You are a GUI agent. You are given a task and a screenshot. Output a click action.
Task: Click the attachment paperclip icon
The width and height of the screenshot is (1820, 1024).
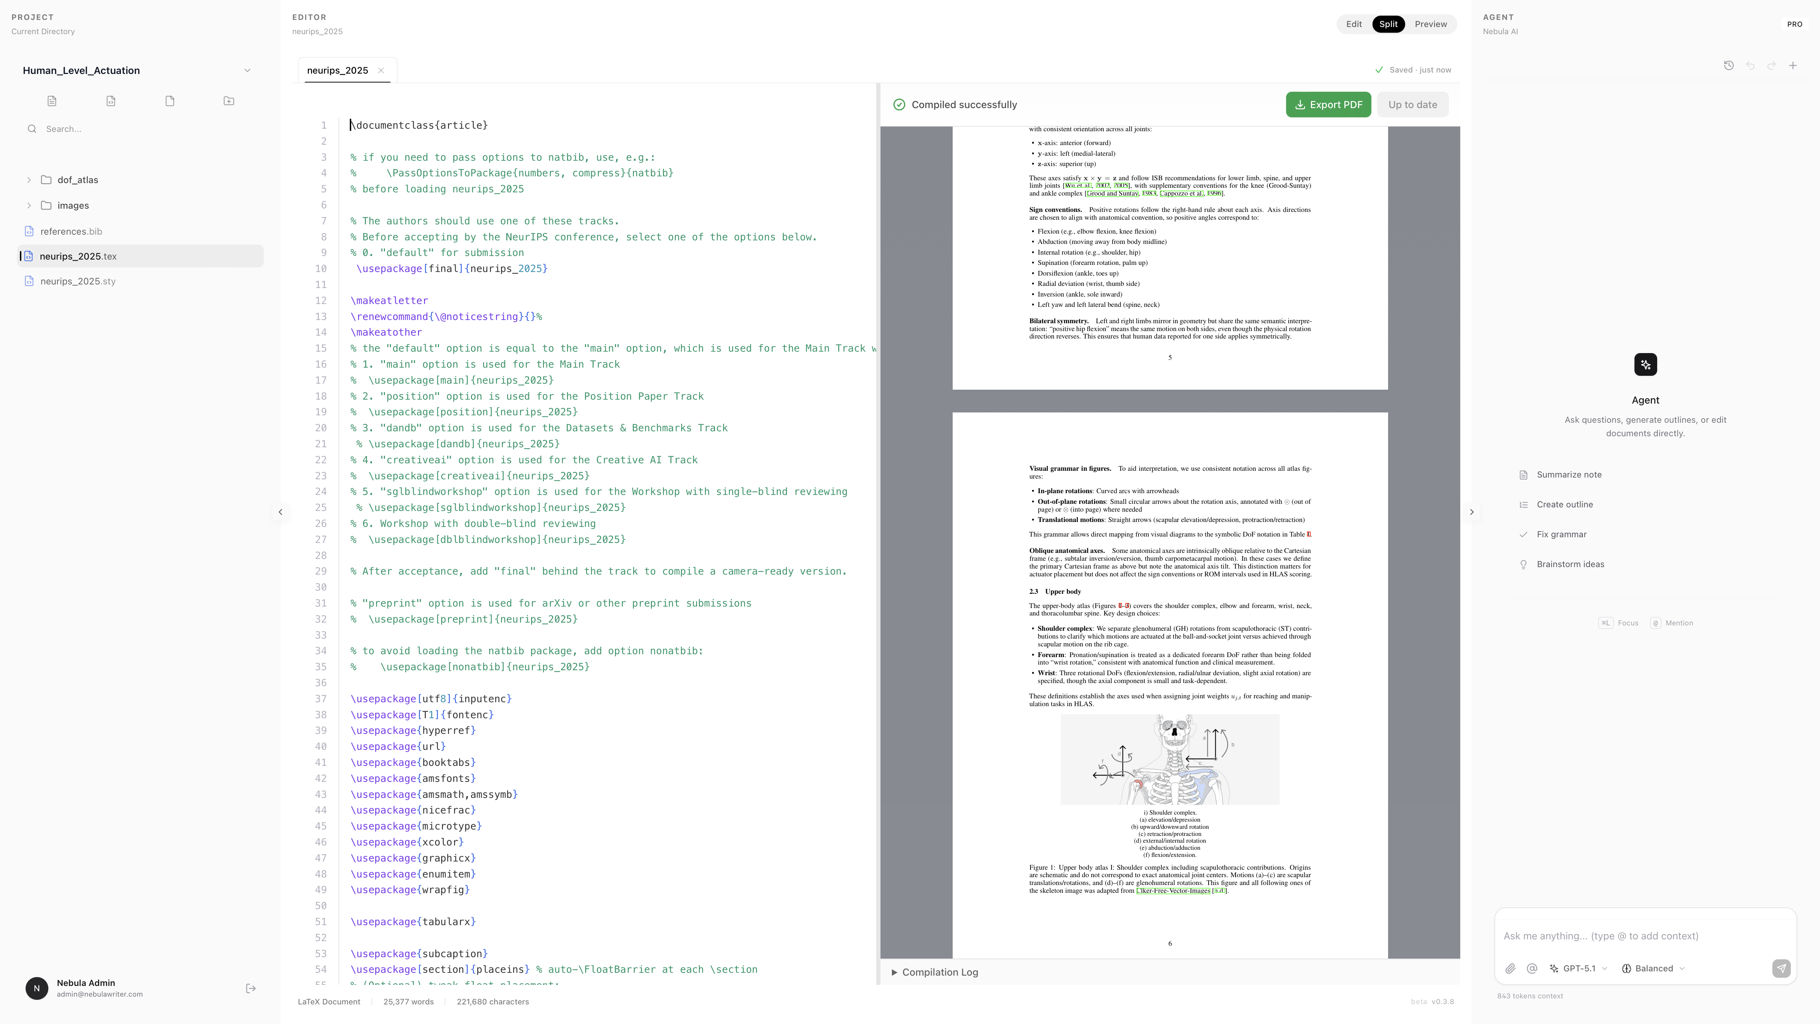pos(1510,969)
